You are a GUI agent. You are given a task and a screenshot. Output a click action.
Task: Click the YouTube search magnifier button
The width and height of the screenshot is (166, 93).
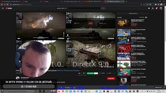pyautogui.click(x=103, y=8)
